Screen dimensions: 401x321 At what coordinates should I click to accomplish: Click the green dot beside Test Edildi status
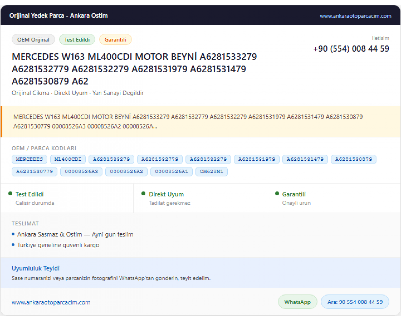coord(10,193)
